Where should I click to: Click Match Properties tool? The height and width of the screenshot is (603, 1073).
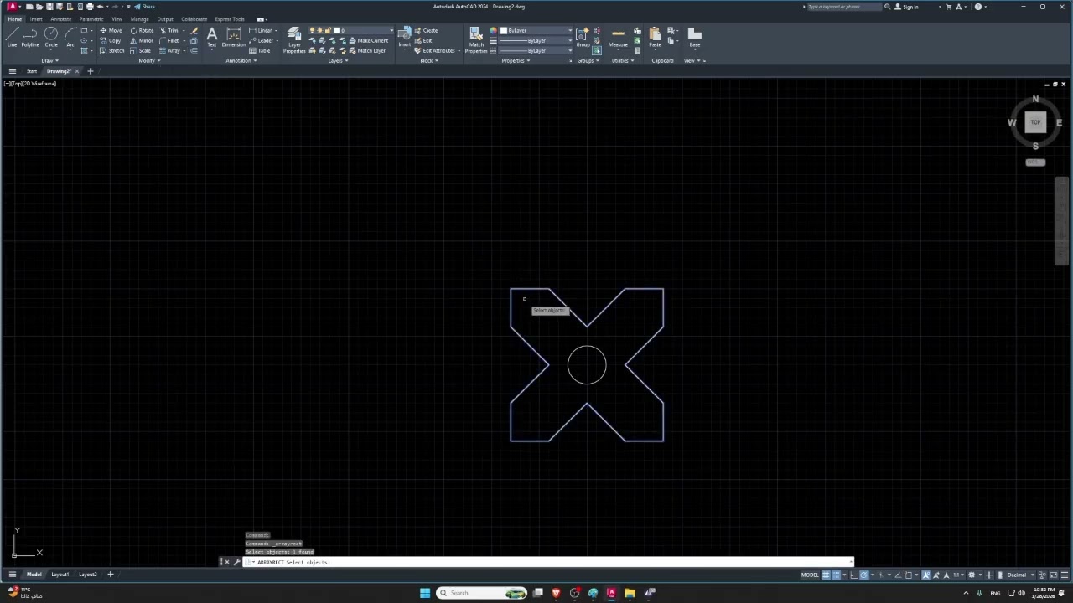point(476,40)
